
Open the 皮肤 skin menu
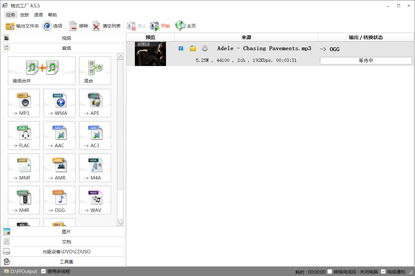[x=25, y=15]
